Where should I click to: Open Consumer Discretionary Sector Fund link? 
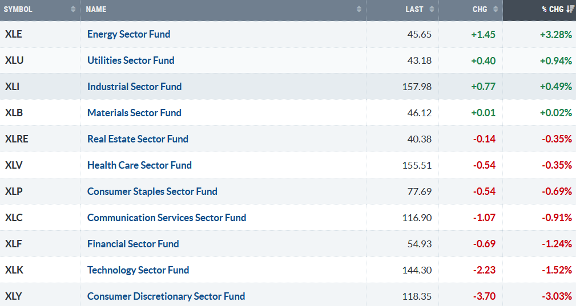(166, 296)
